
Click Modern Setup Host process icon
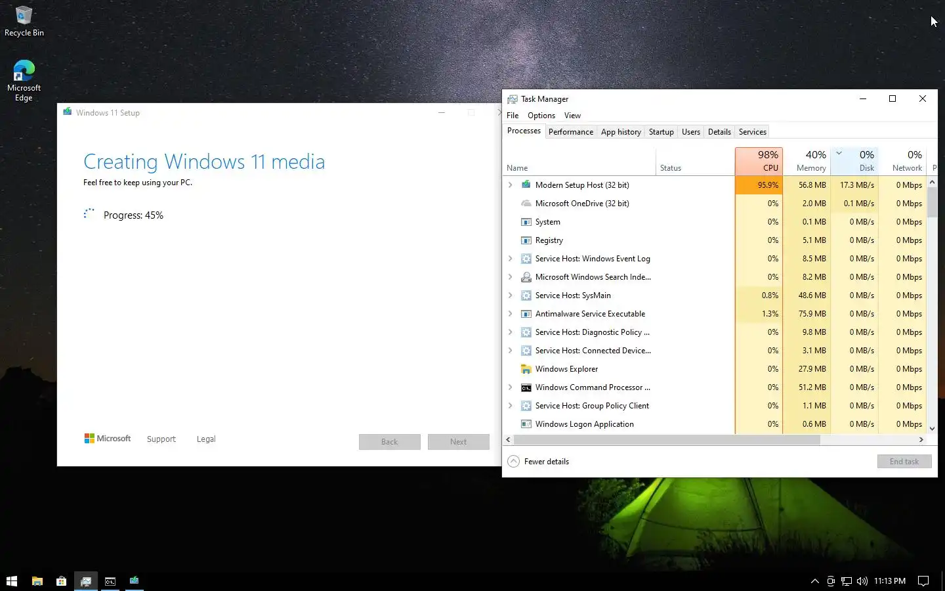point(526,185)
